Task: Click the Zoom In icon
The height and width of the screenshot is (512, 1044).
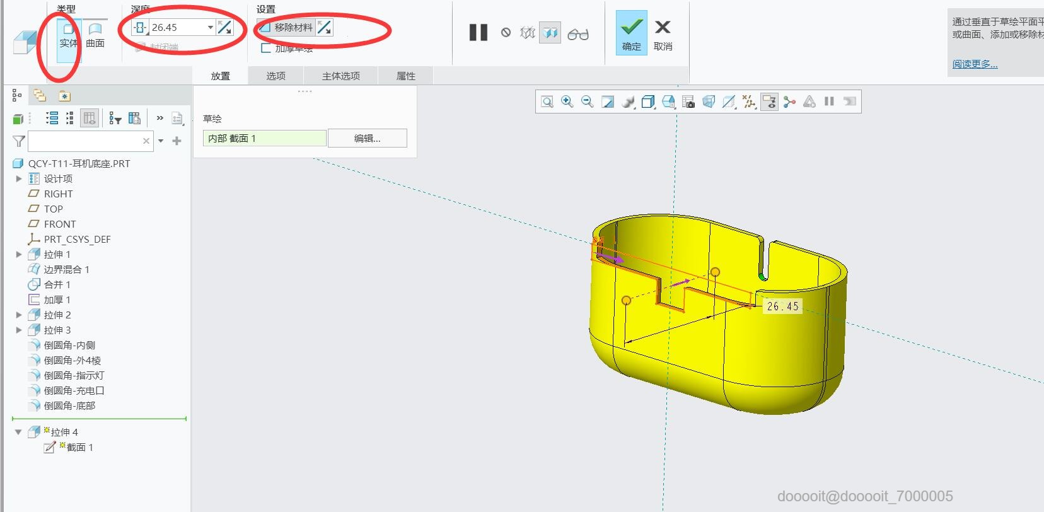Action: click(567, 102)
